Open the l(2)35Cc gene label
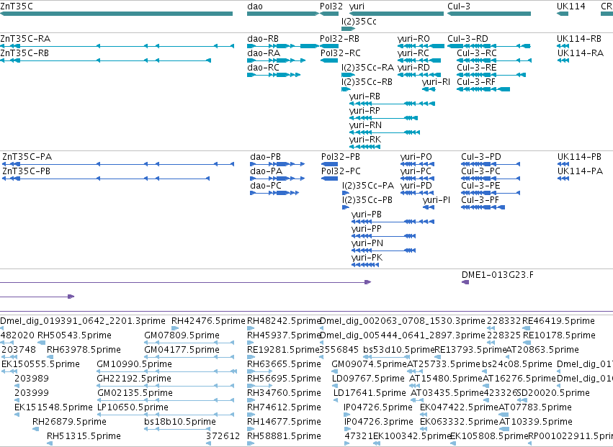 click(x=359, y=21)
